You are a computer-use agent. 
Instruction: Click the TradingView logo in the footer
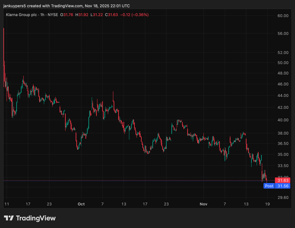click(x=30, y=218)
